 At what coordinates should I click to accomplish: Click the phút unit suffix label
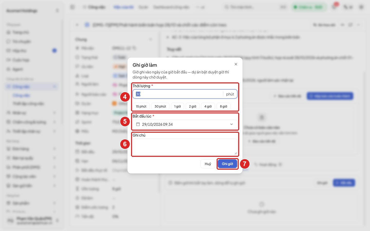(x=230, y=94)
